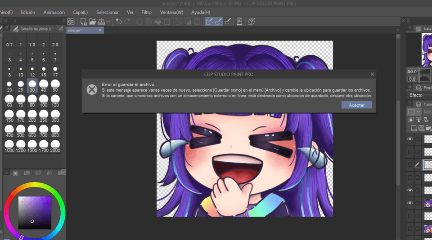This screenshot has height=240, width=432.
Task: Click the Deselect icon
Action: (x=179, y=22)
